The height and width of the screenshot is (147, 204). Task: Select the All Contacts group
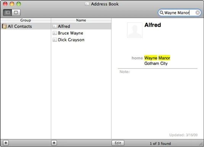click(x=26, y=26)
